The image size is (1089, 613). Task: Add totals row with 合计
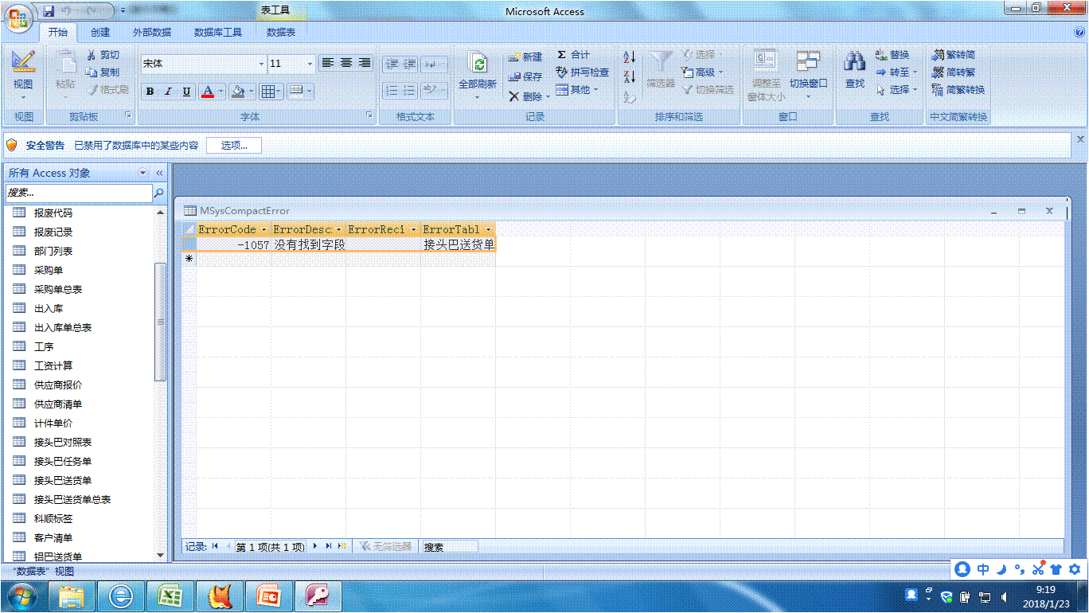pos(572,55)
